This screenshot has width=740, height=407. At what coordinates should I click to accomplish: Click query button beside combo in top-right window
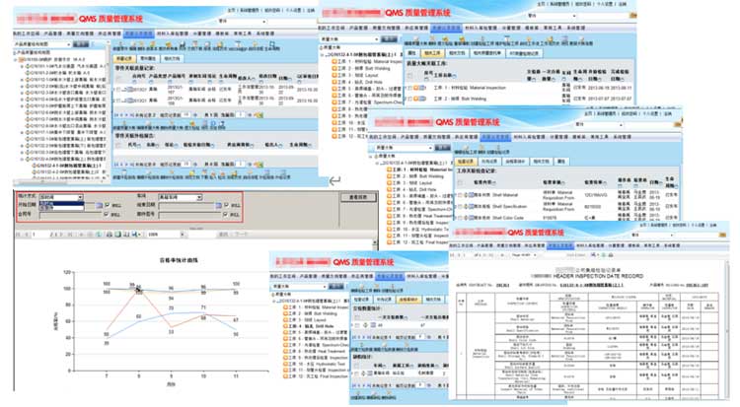pyautogui.click(x=389, y=39)
